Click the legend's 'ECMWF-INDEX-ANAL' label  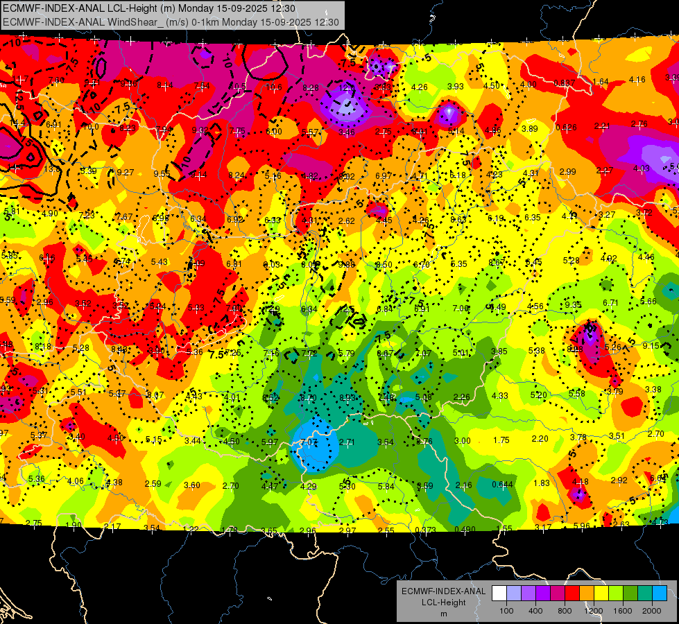click(x=443, y=591)
